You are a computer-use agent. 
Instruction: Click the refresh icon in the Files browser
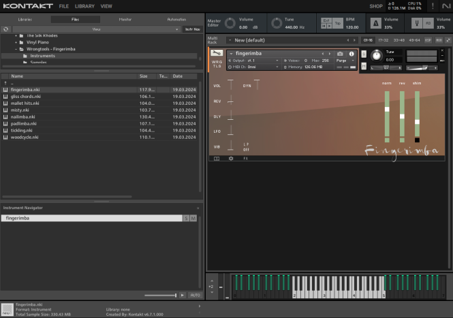[x=5, y=29]
